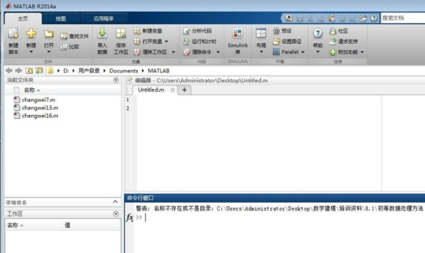Click the back navigation arrow
The width and height of the screenshot is (425, 253).
[9, 70]
